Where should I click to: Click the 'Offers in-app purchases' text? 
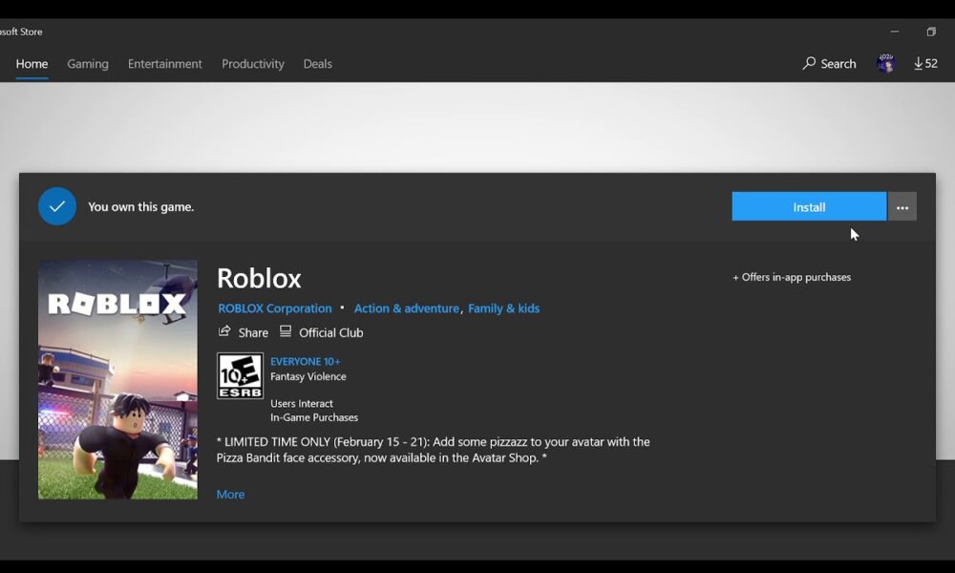(x=791, y=277)
